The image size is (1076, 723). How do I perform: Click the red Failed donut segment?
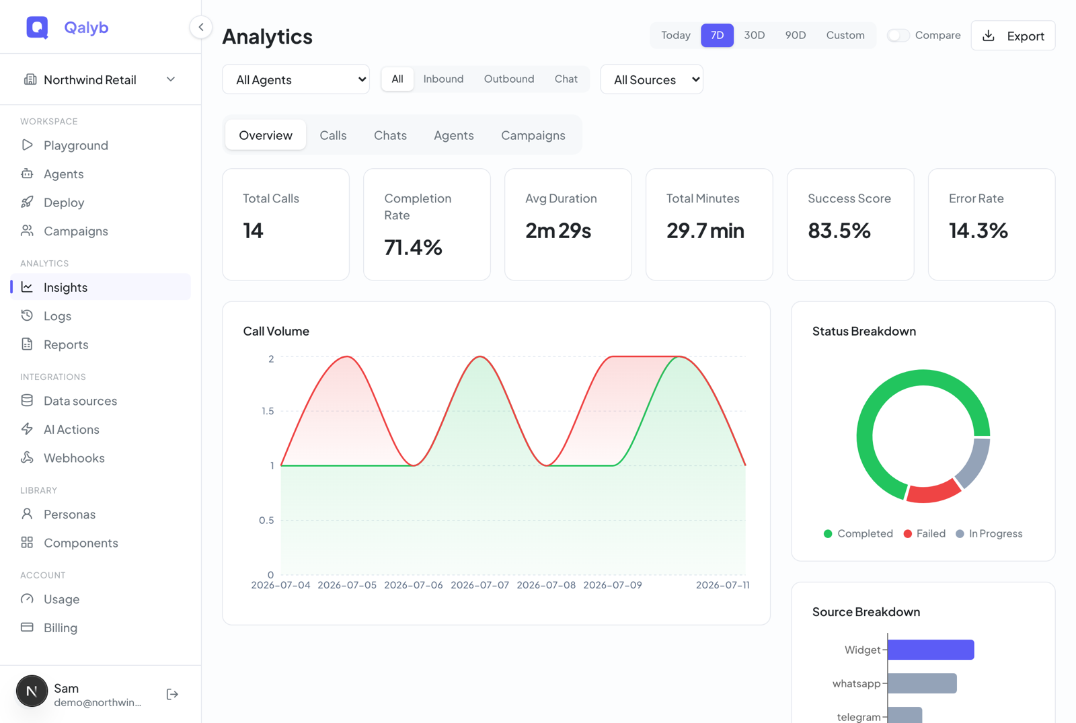[x=933, y=493]
